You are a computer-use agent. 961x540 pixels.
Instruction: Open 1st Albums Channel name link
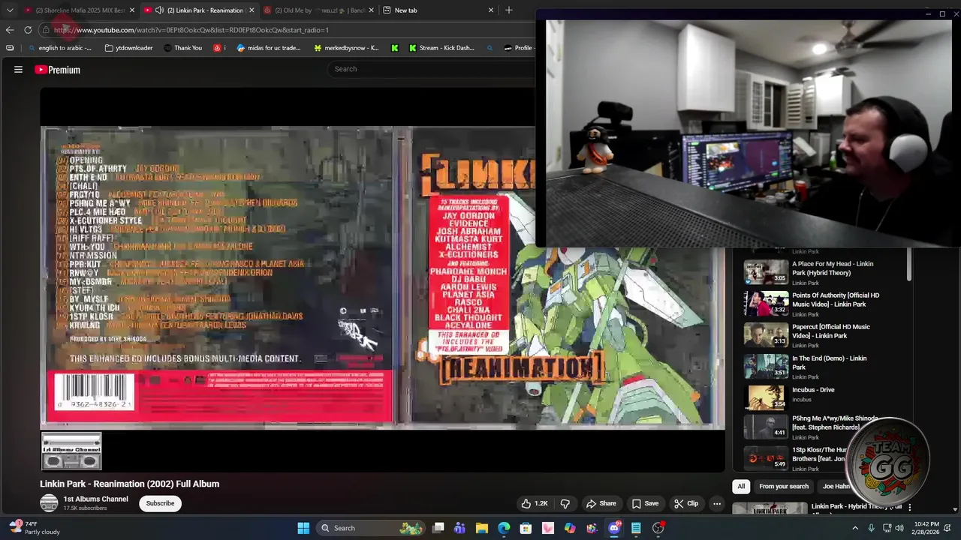pos(95,499)
